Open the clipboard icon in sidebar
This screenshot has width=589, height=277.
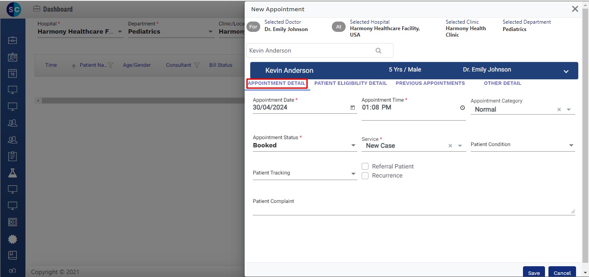[x=13, y=156]
